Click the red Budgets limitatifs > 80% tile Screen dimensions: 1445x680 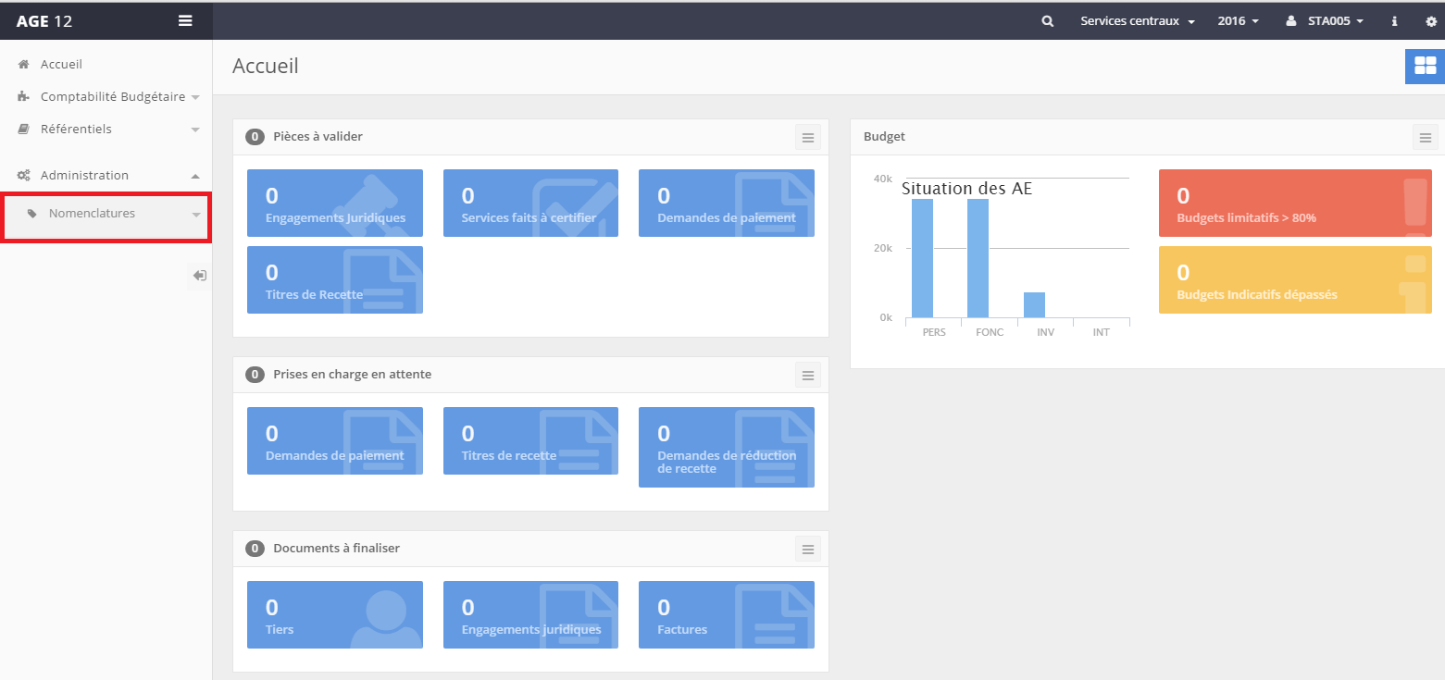pyautogui.click(x=1294, y=203)
